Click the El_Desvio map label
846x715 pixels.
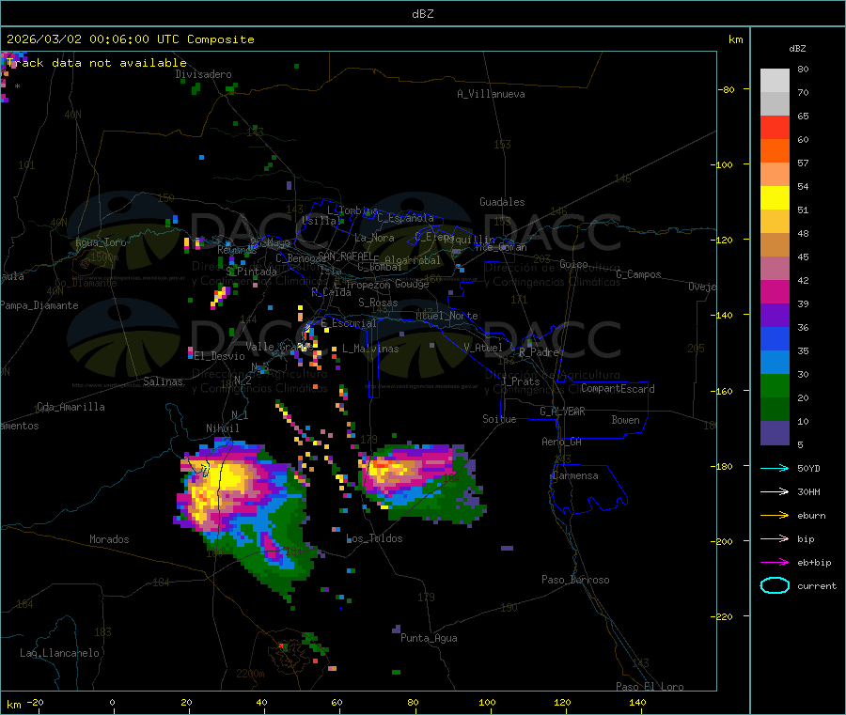click(220, 356)
